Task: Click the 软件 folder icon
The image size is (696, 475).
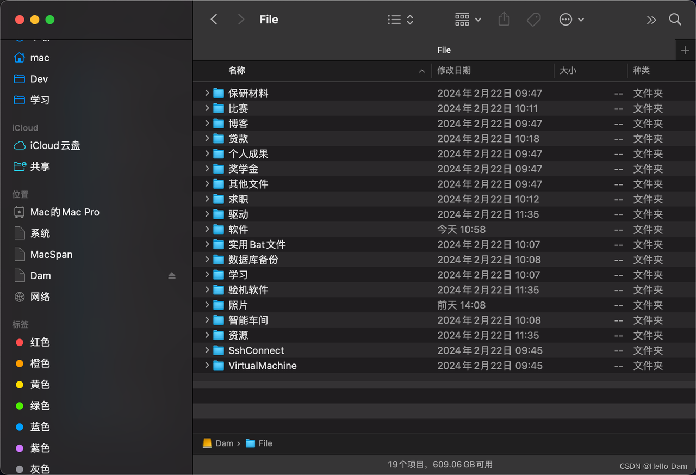Action: click(x=219, y=230)
